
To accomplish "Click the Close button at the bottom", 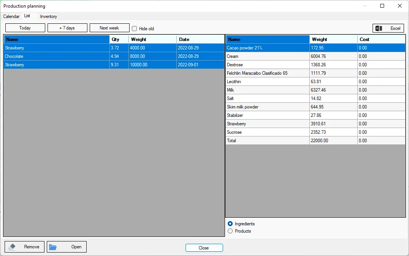I will (x=204, y=248).
